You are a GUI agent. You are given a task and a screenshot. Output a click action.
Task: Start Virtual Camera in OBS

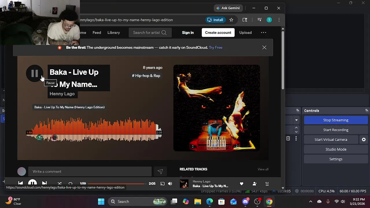point(331,140)
